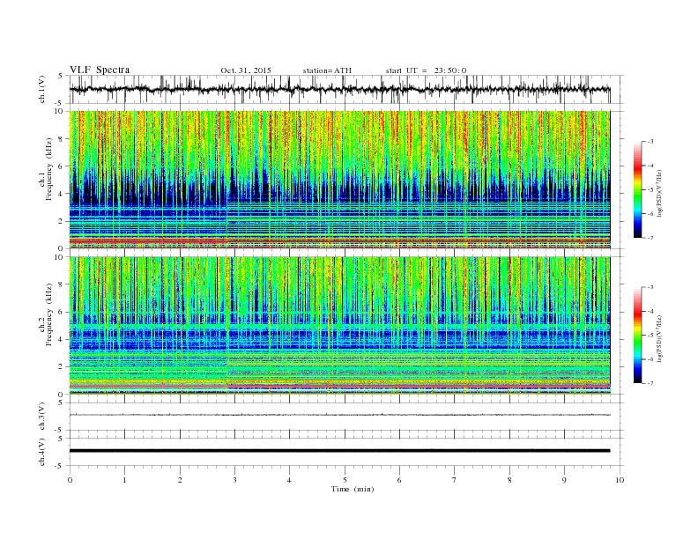Click time axis tick label '3'
This screenshot has height=539, width=698.
click(x=234, y=480)
